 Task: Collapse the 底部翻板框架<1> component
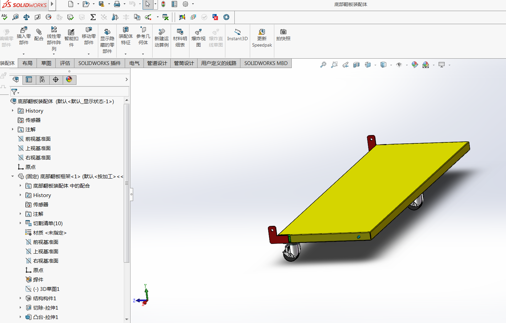[x=13, y=176]
